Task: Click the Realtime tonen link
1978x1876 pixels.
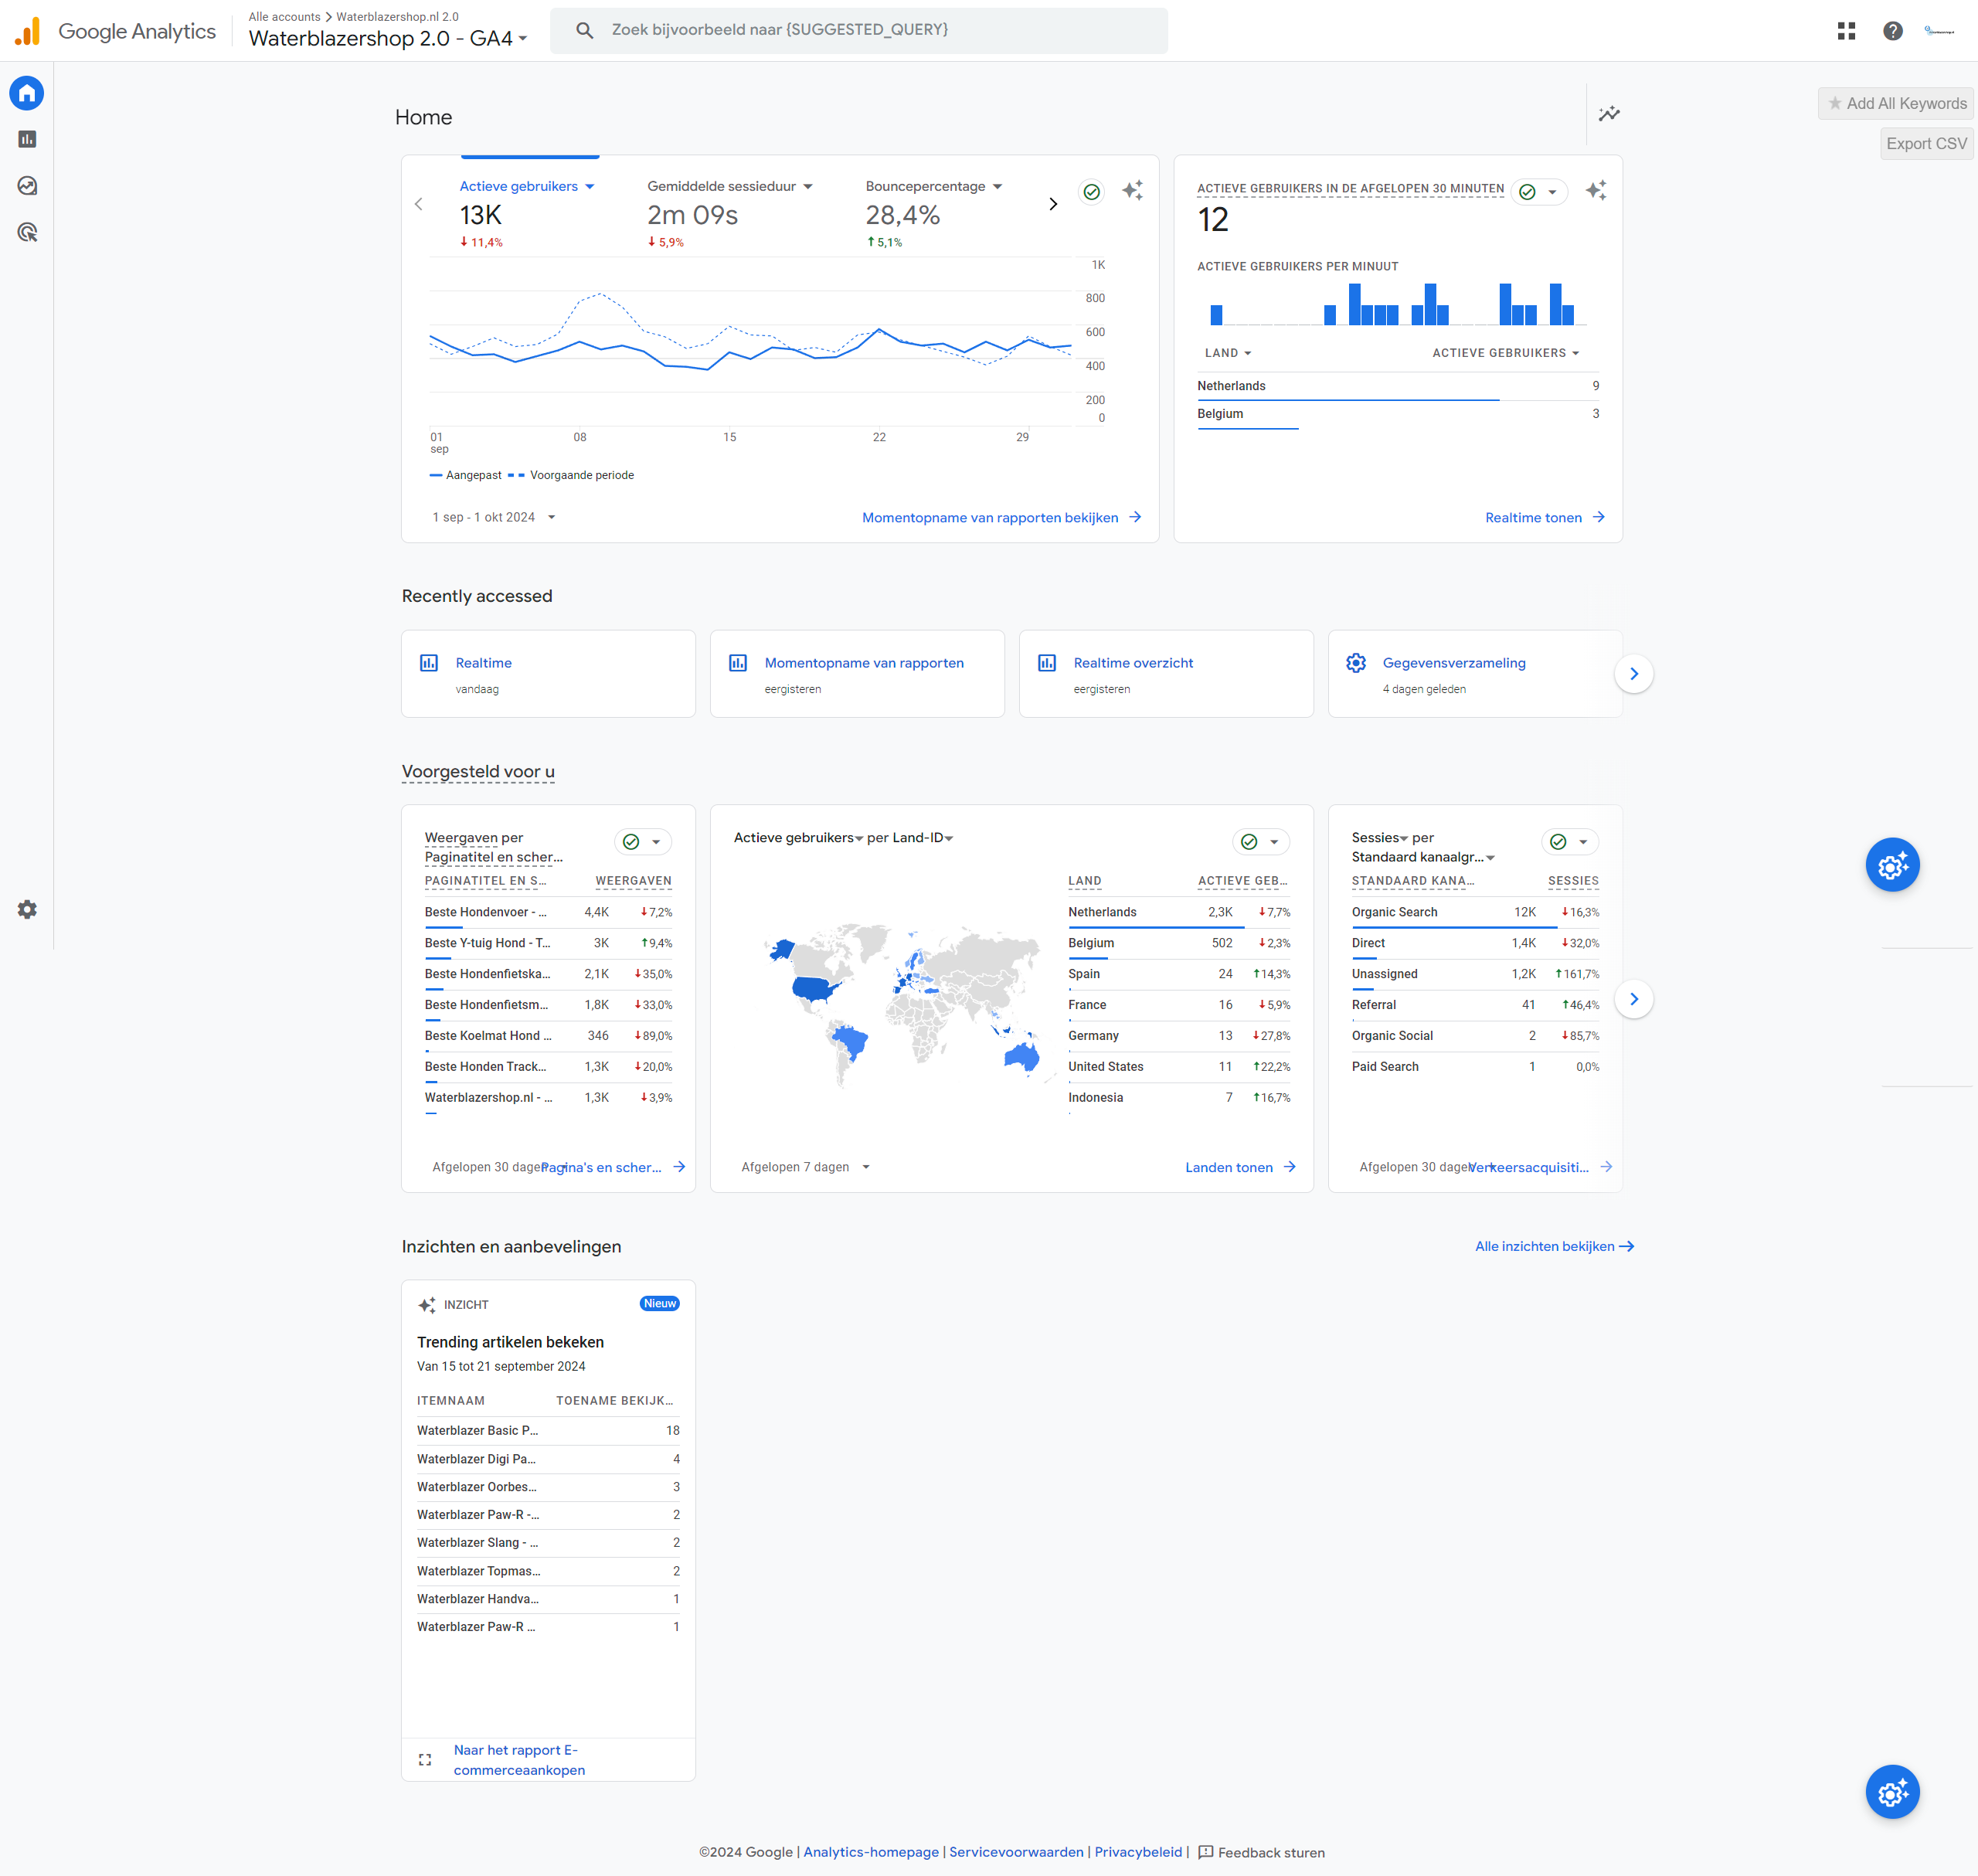Action: click(x=1545, y=517)
